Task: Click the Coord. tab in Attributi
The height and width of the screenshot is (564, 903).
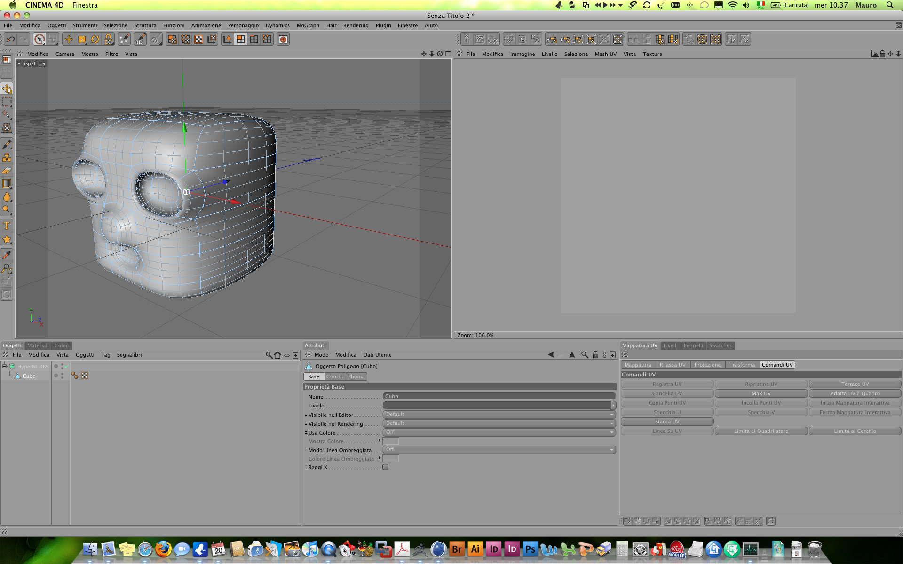Action: (334, 376)
